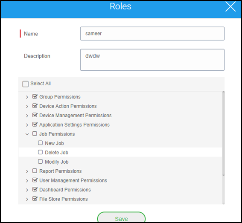Viewport: 242px width, 223px height.
Task: Close the Roles dialog with X
Action: [x=230, y=7]
